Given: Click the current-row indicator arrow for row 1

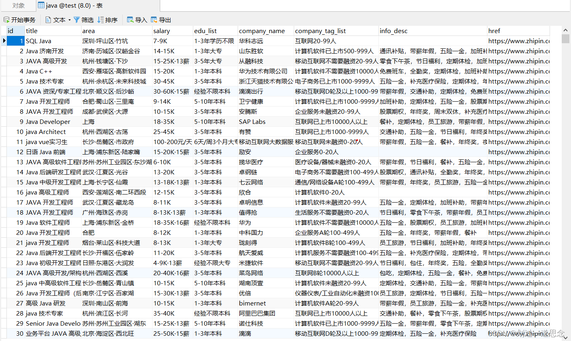Looking at the screenshot, I should [4, 41].
